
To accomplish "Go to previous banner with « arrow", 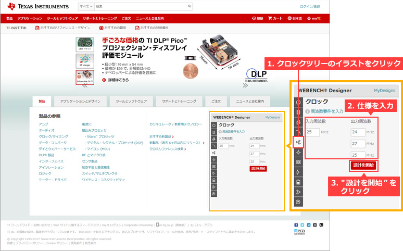I will 84,85.
